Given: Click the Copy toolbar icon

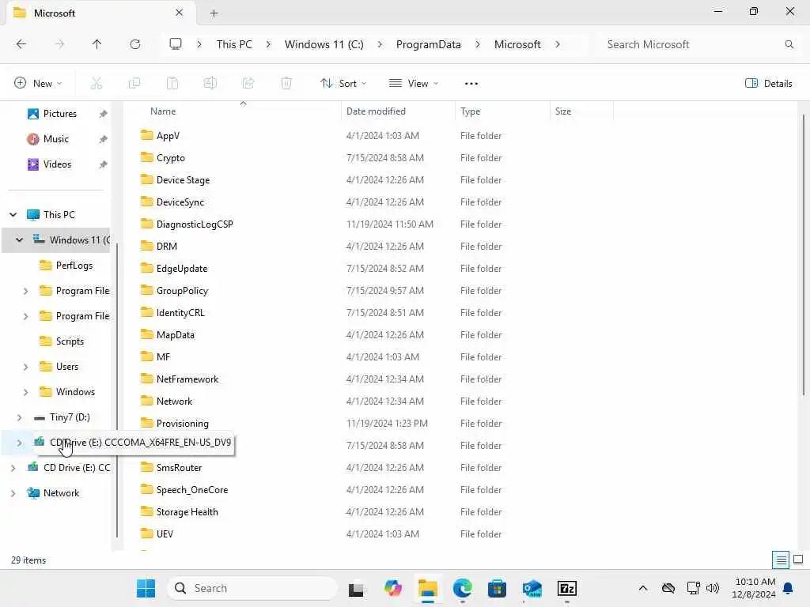Looking at the screenshot, I should point(134,83).
